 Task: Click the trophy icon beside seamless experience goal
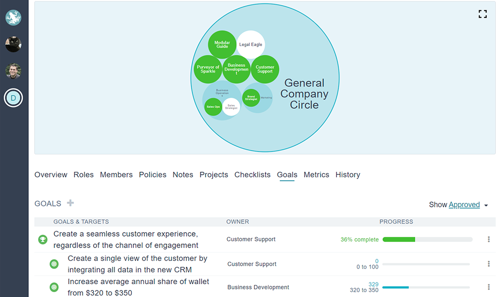pyautogui.click(x=43, y=240)
